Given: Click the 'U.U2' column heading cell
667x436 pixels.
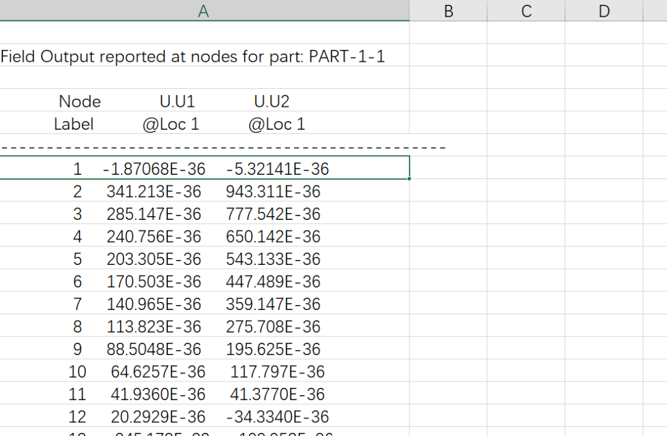Looking at the screenshot, I should coord(272,101).
